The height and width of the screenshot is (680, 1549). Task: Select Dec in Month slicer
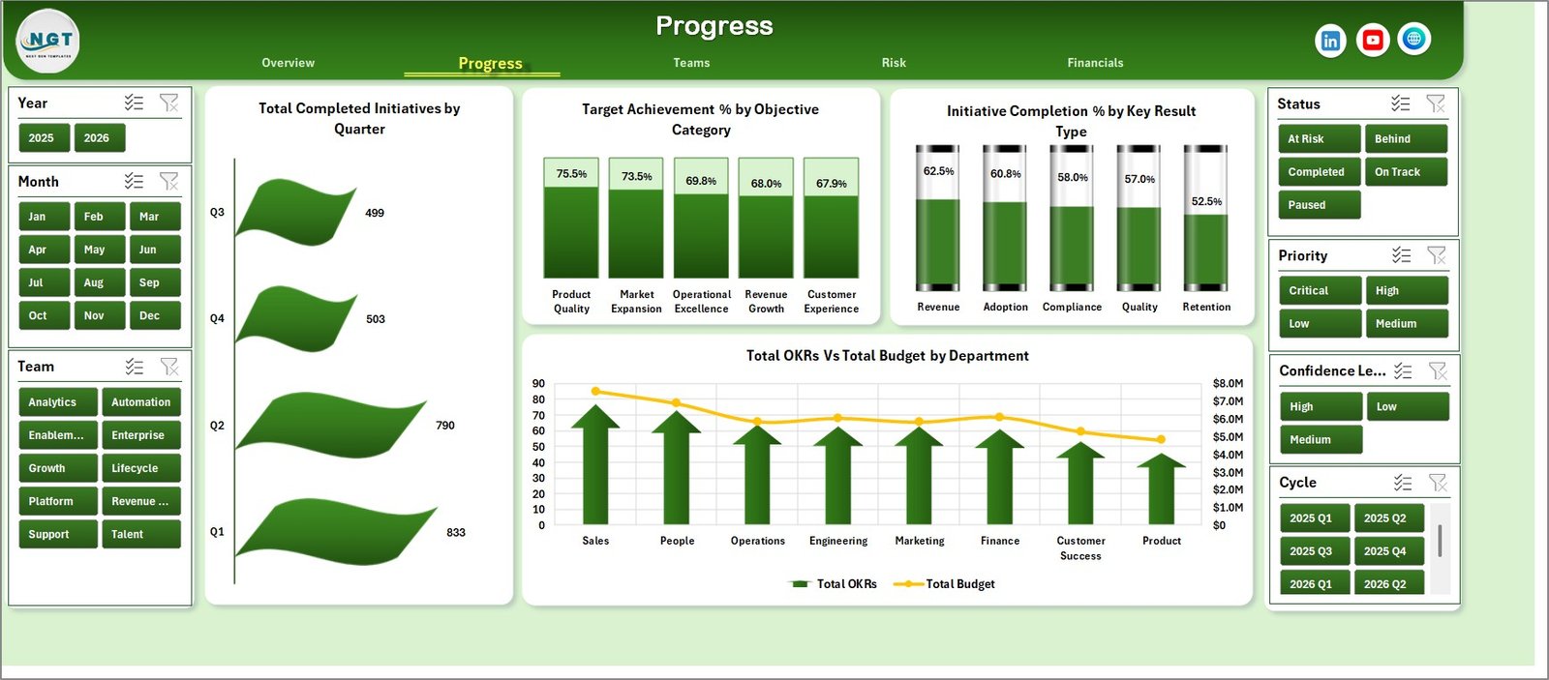(155, 315)
